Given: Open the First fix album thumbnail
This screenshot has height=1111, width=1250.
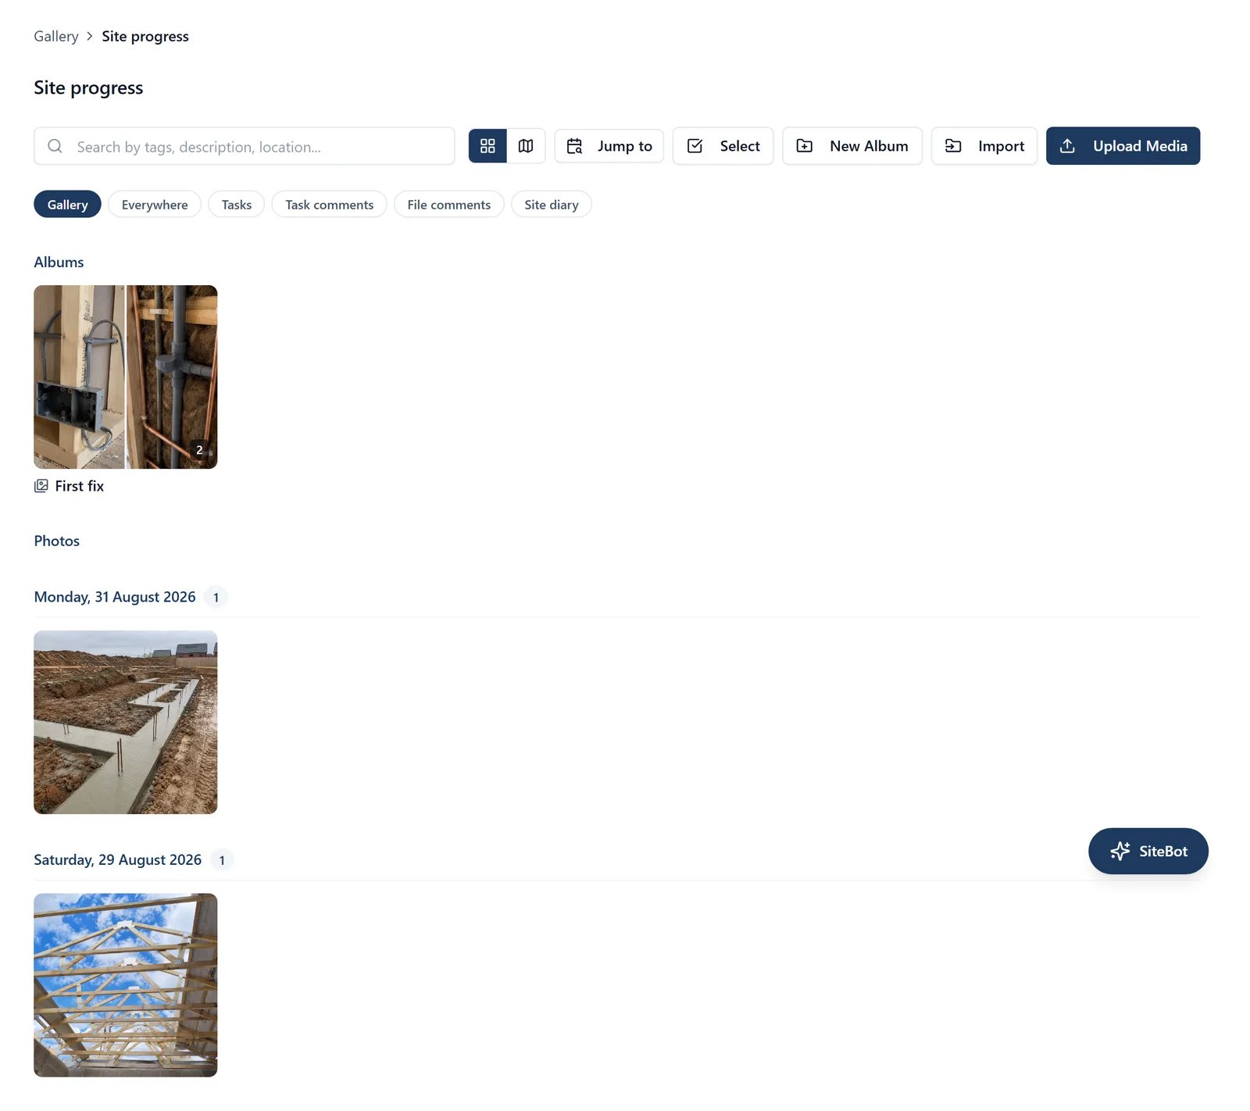Looking at the screenshot, I should click(126, 377).
